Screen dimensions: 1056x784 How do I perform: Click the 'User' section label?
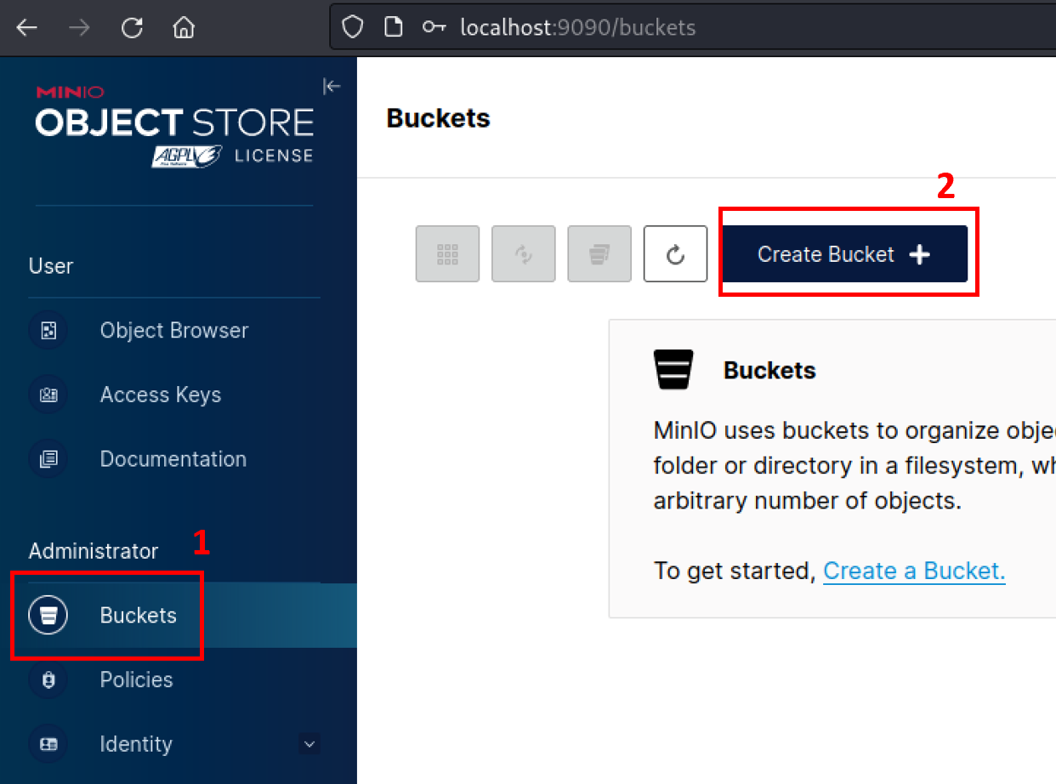pyautogui.click(x=51, y=266)
